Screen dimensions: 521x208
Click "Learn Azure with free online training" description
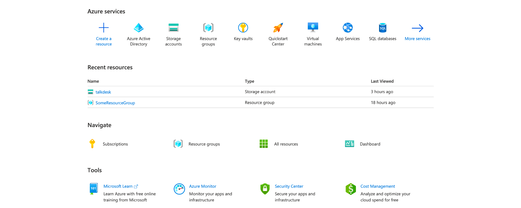pyautogui.click(x=129, y=197)
